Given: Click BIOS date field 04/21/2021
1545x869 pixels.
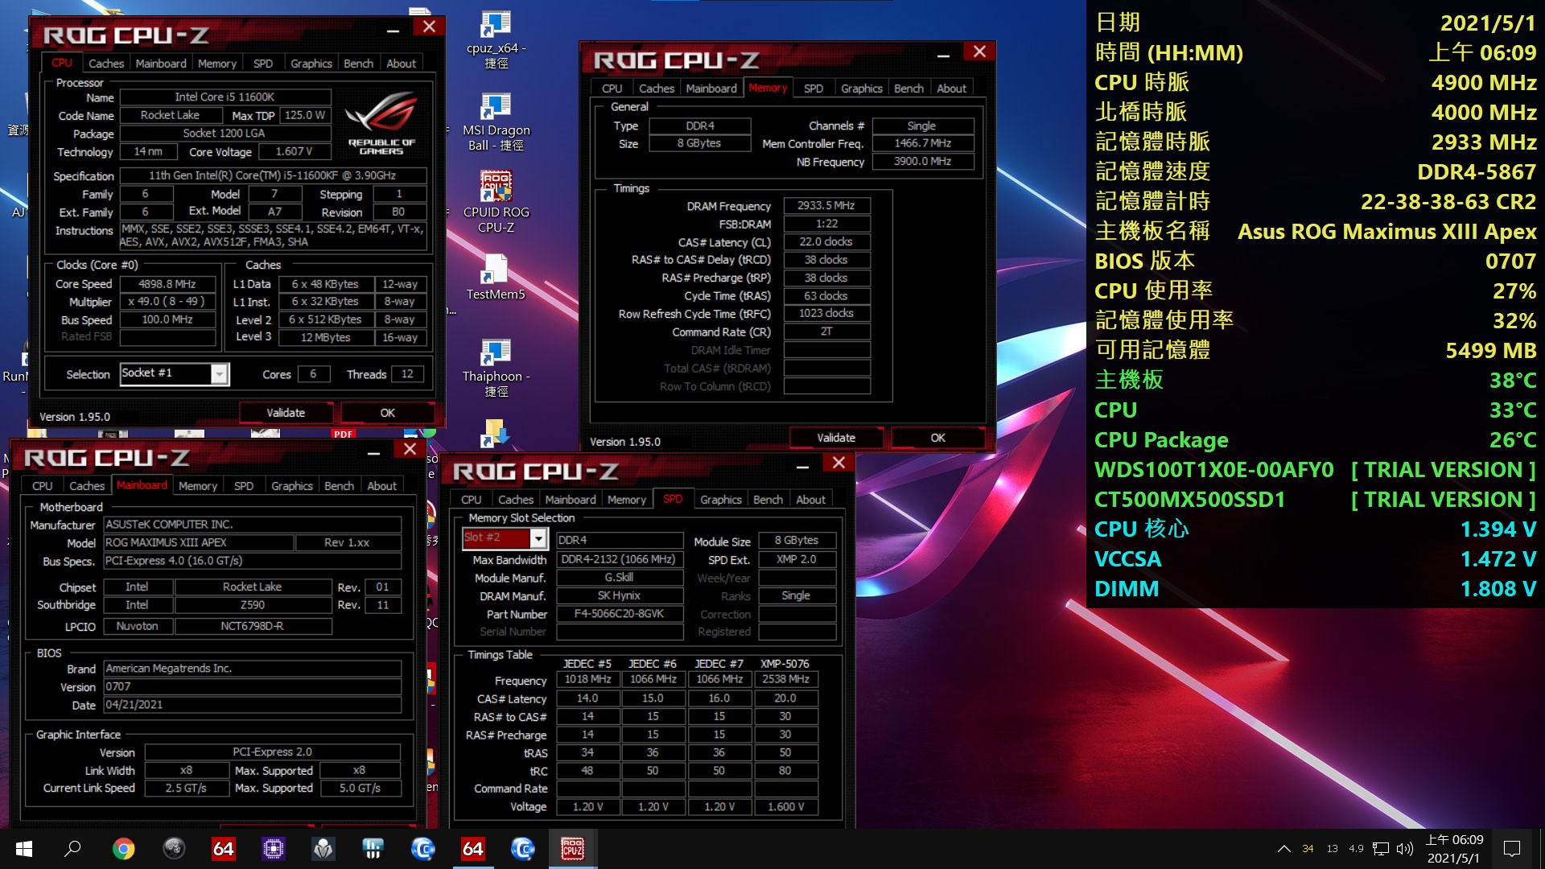Looking at the screenshot, I should pos(253,705).
